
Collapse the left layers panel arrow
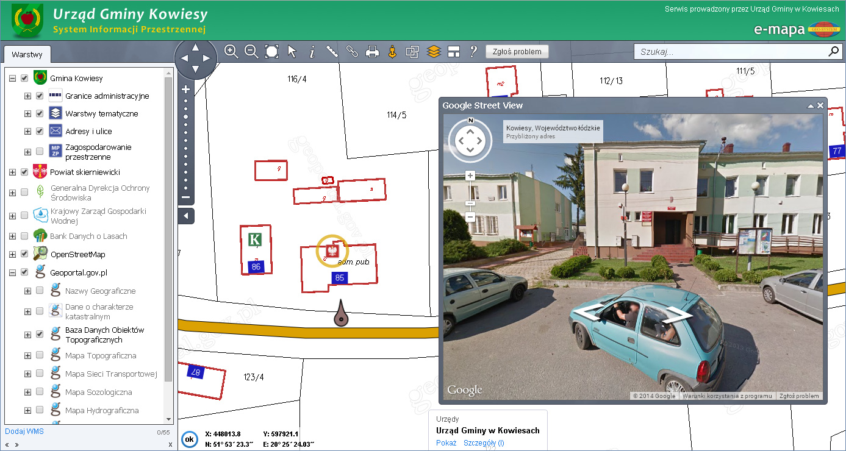point(186,216)
